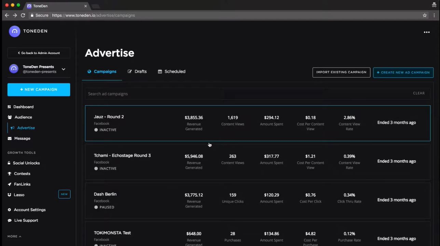This screenshot has height=246, width=440.
Task: Click the Import Existing Campaign button
Action: 341,72
